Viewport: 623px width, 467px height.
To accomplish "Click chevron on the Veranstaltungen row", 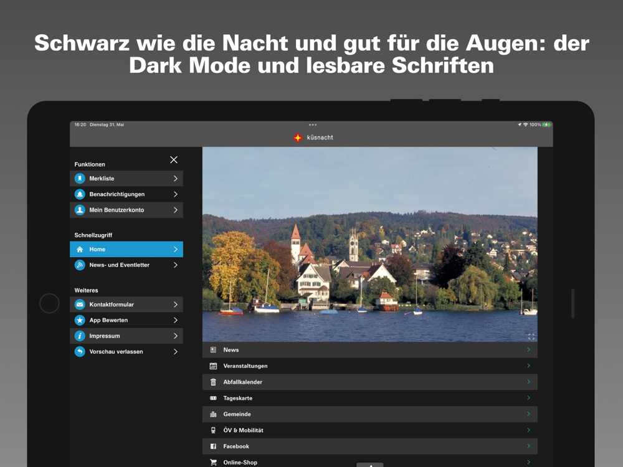I will coord(528,366).
